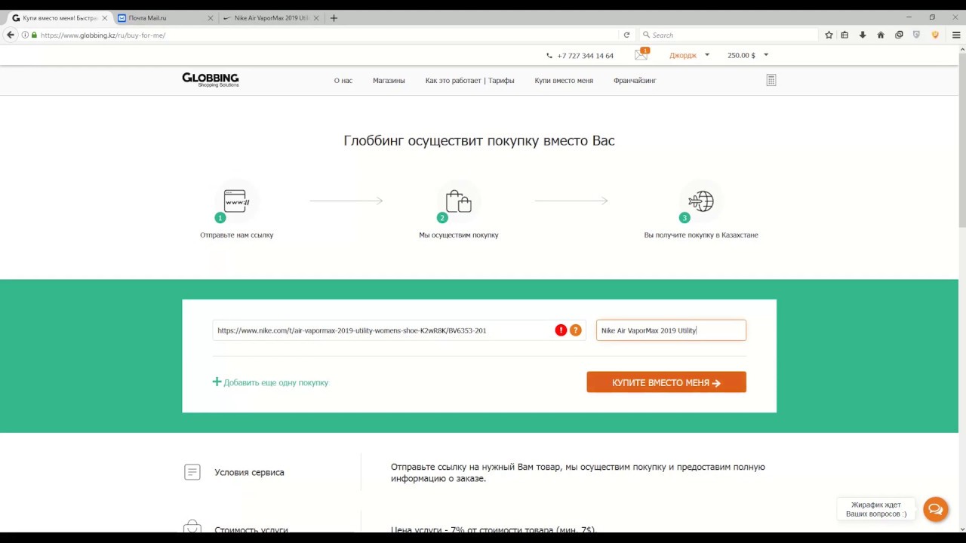The width and height of the screenshot is (966, 543).
Task: Close the Купи вместо меня tab
Action: coord(104,18)
